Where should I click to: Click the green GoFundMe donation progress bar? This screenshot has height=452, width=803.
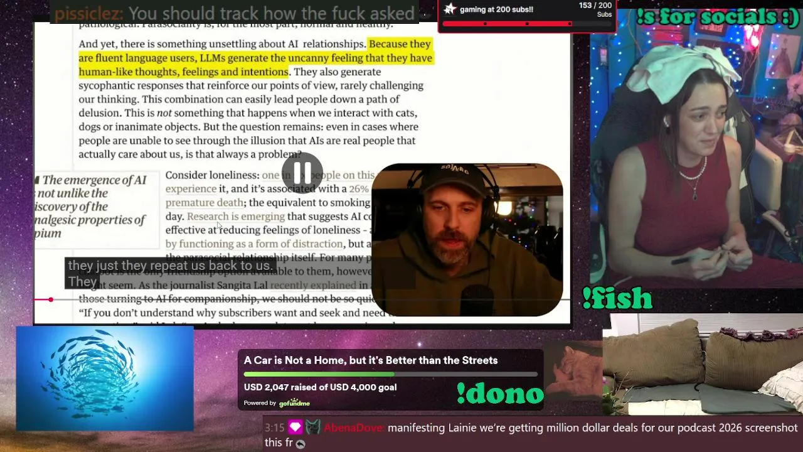390,374
